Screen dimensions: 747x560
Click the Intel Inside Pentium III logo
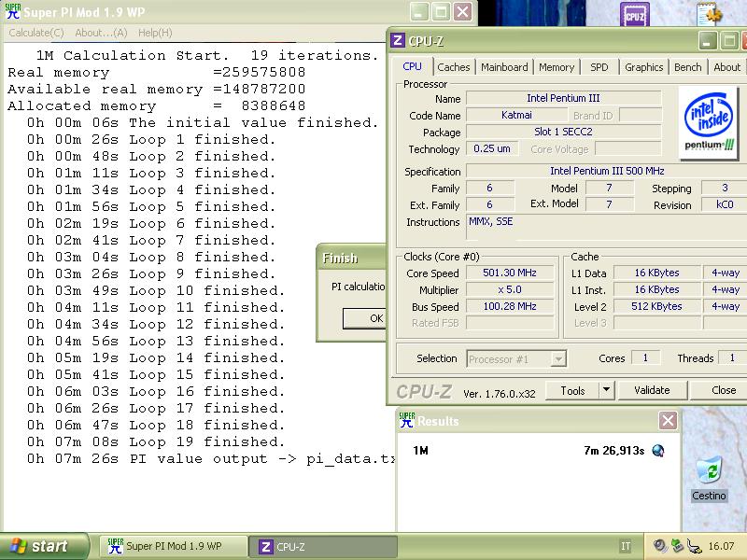[710, 119]
